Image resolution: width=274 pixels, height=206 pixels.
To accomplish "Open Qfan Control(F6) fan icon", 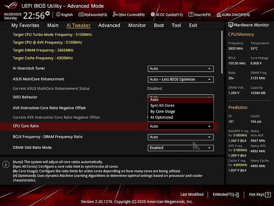I will (x=115, y=14).
